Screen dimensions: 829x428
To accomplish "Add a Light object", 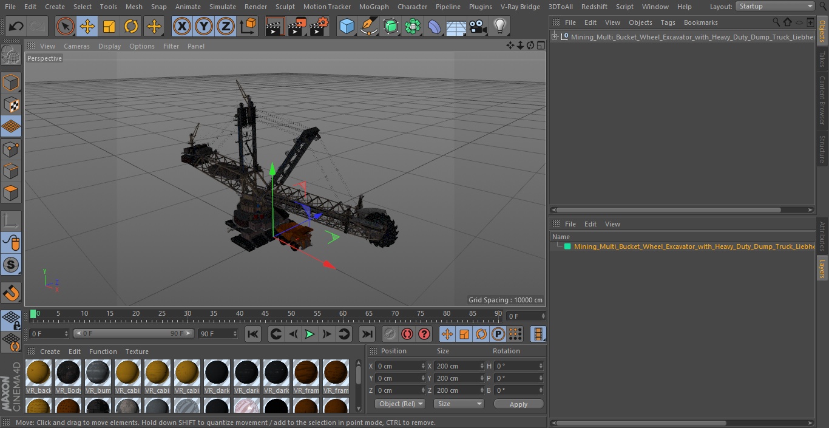I will tap(499, 26).
